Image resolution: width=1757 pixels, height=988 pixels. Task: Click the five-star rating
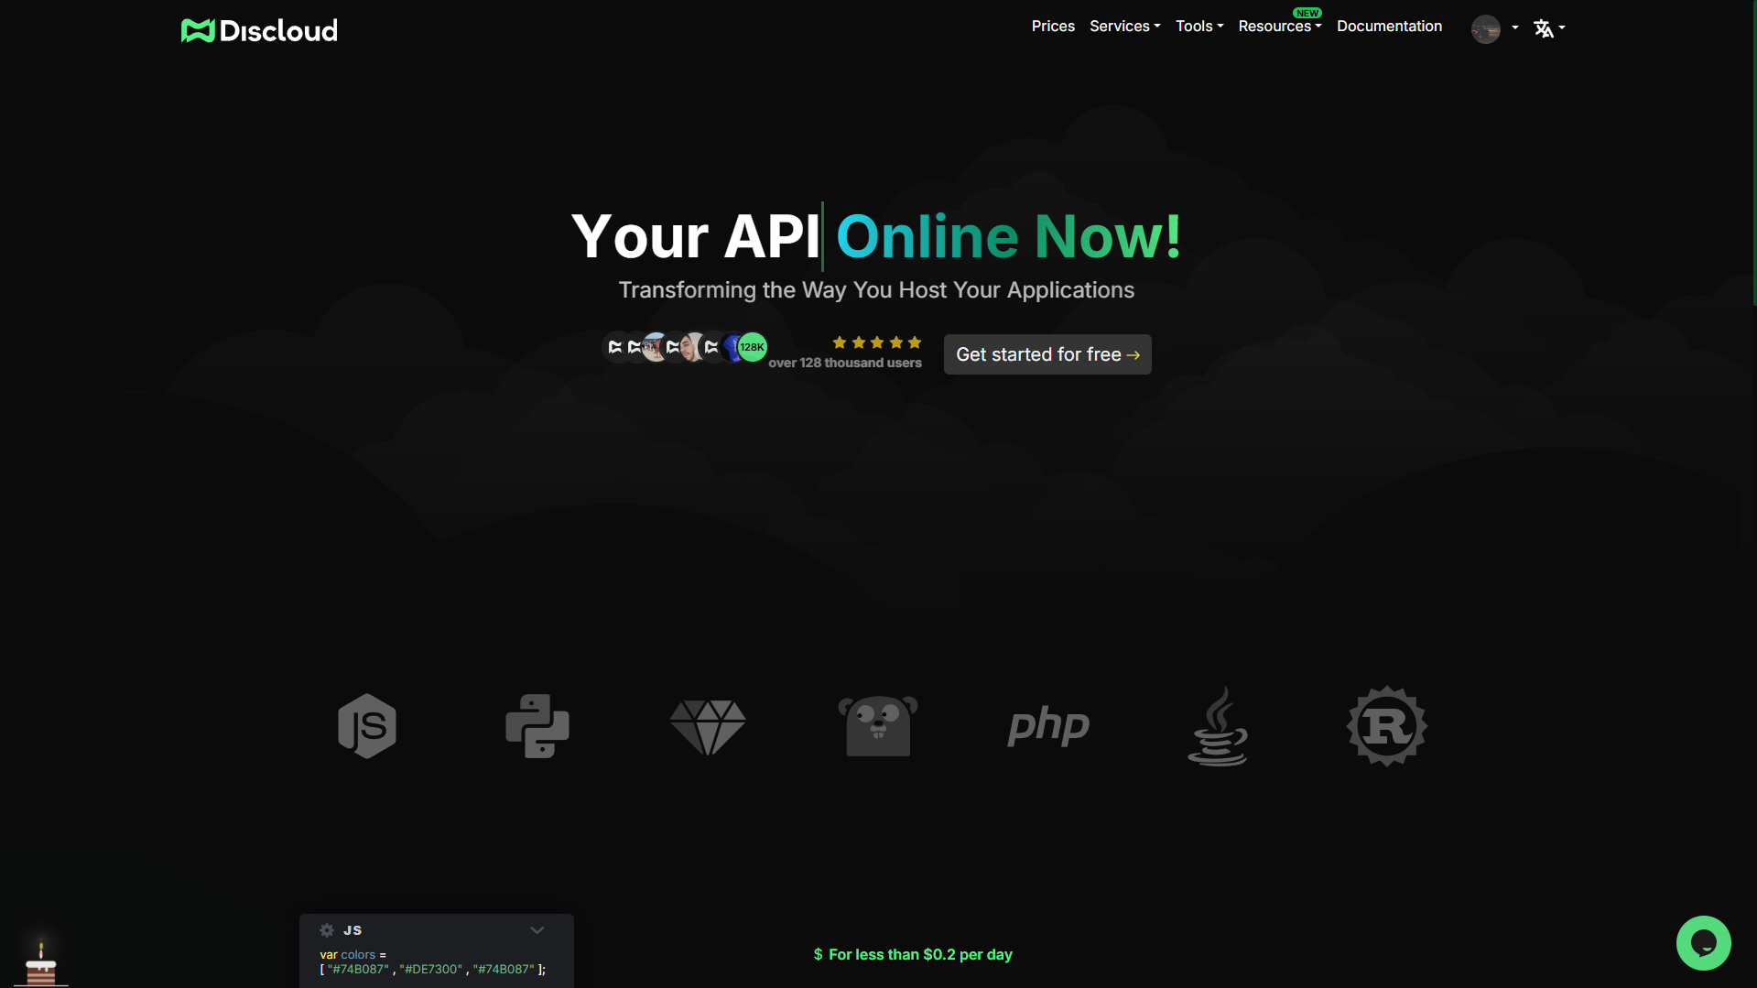tap(877, 342)
